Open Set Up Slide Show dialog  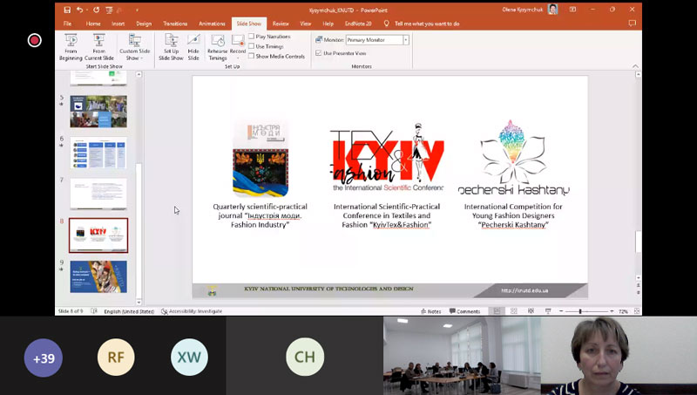tap(171, 48)
